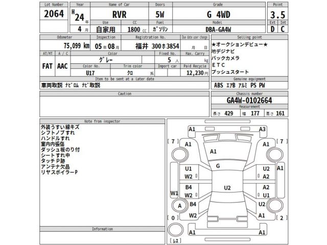The image size is (327, 245).
Task: Click the fuel value ガソリン
Action: pyautogui.click(x=160, y=29)
